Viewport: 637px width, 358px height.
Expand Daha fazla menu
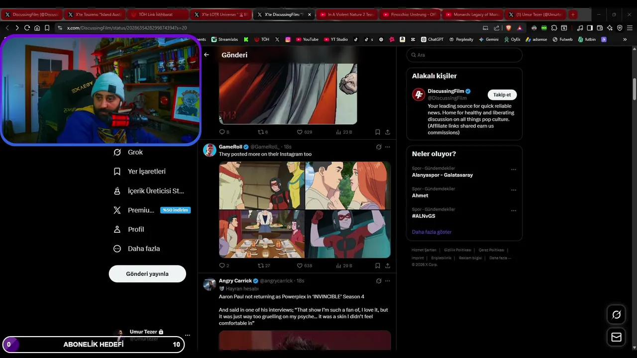[137, 249]
